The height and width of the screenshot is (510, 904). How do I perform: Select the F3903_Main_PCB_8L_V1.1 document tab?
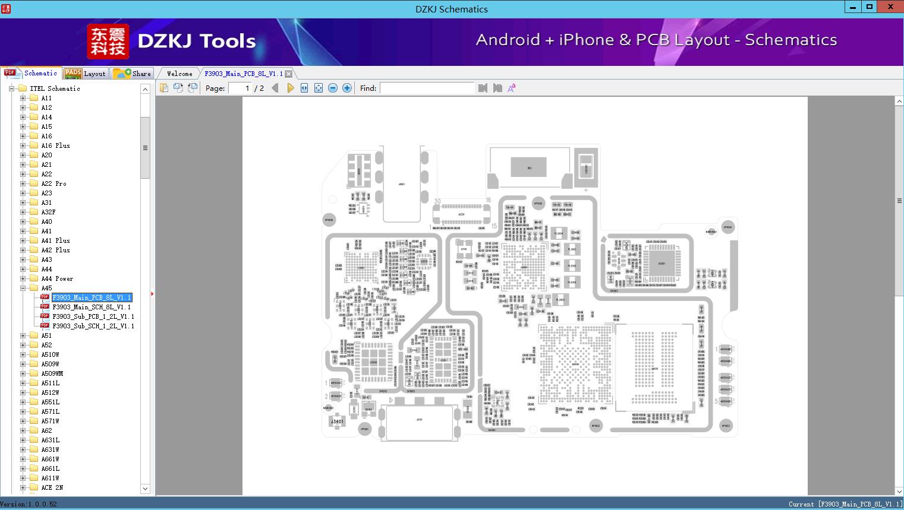click(x=244, y=74)
